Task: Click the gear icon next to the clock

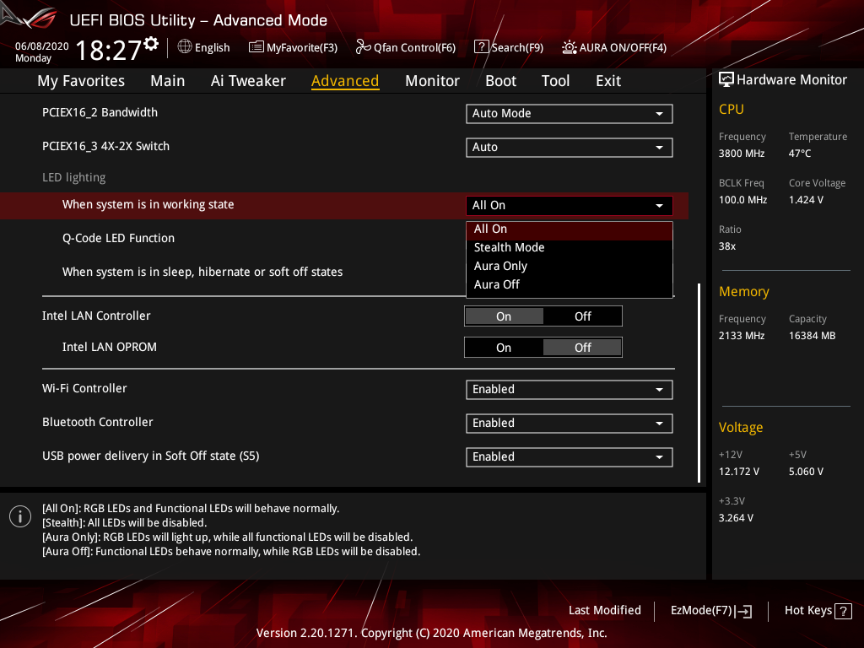Action: (151, 44)
